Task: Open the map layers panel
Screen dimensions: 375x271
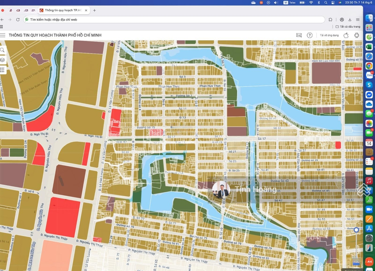Action: (2, 60)
